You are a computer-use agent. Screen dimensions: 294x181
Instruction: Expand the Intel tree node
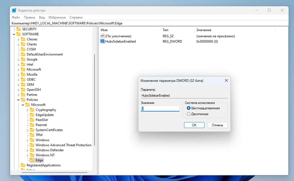point(19,64)
